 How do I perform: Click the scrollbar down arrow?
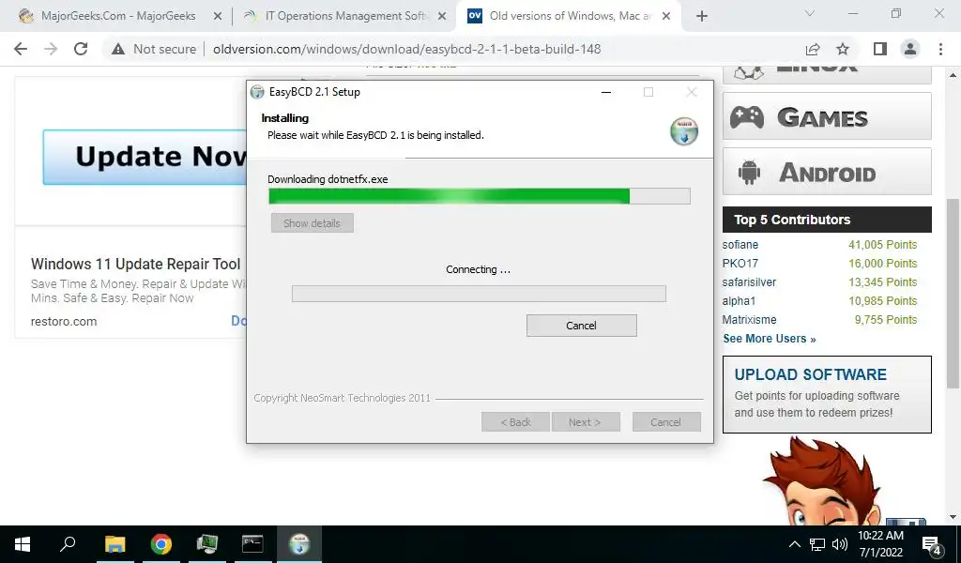click(x=953, y=517)
